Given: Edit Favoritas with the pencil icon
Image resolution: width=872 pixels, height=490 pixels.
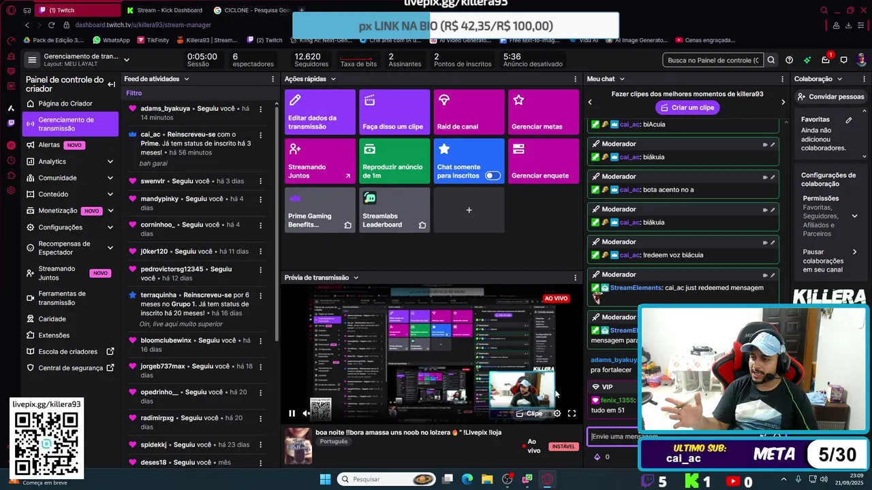Looking at the screenshot, I should [x=849, y=120].
